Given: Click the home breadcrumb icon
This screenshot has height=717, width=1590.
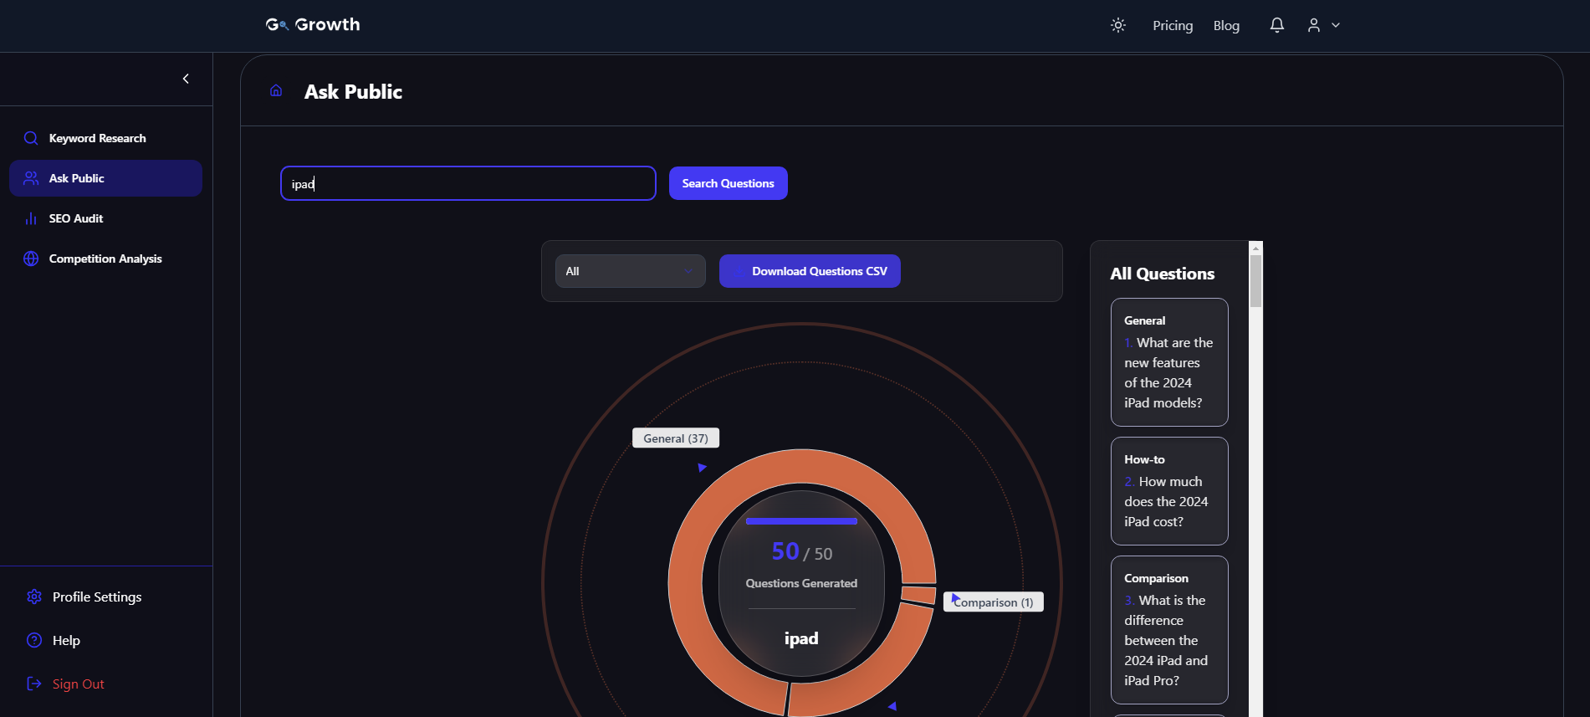Looking at the screenshot, I should [276, 90].
